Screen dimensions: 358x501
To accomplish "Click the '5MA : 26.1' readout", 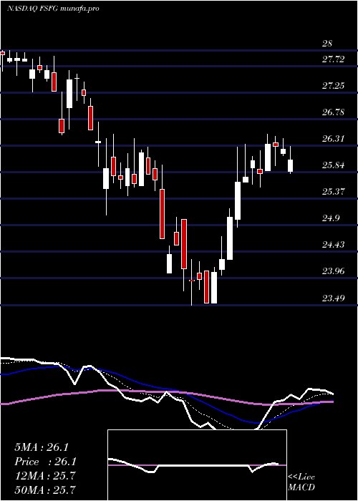I will 42,447.
